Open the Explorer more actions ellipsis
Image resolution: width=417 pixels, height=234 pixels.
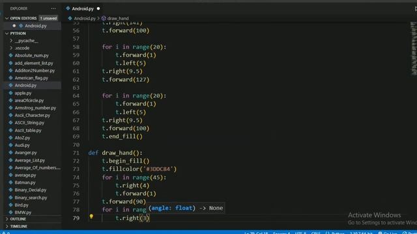coord(53,8)
